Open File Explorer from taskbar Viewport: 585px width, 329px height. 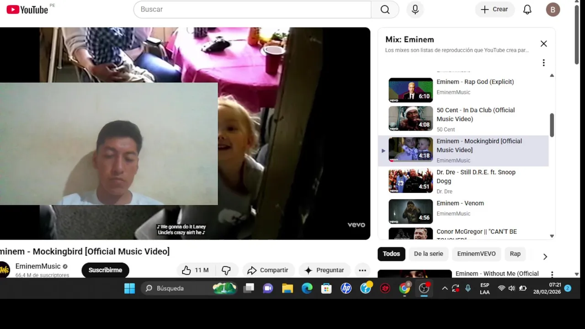tap(287, 288)
